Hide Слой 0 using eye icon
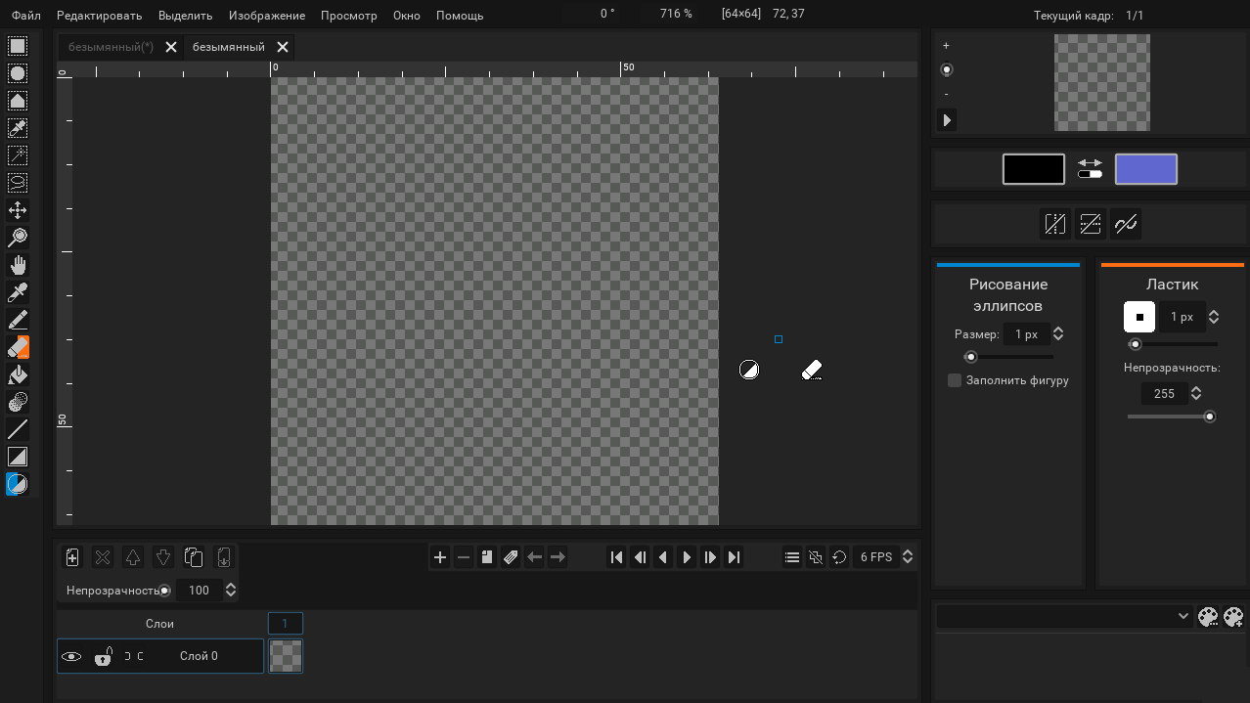 [71, 657]
